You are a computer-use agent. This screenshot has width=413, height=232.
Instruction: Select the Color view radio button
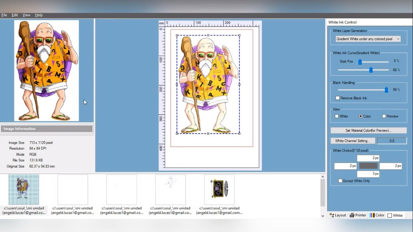[360, 116]
